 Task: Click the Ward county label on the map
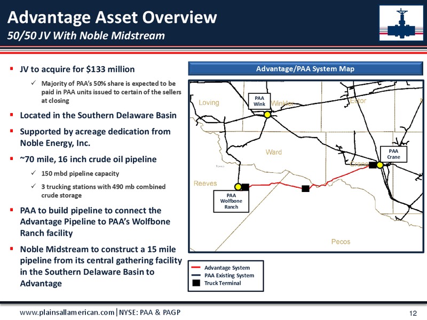[274, 152]
